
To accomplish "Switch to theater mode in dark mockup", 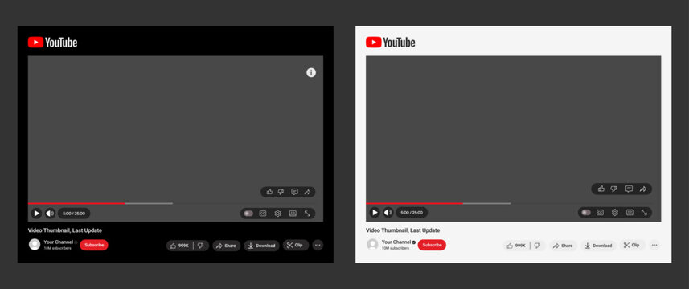I will click(x=293, y=214).
